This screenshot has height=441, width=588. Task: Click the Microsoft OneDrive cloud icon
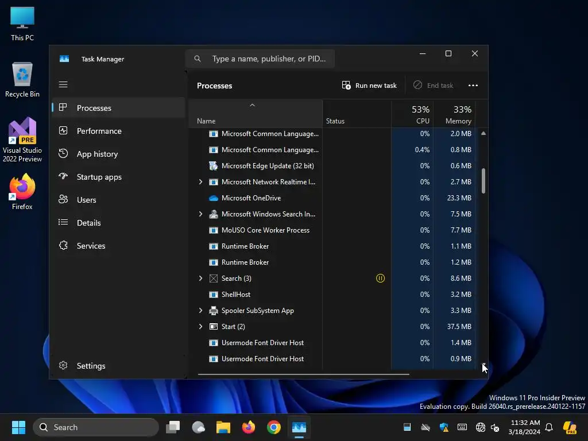[x=214, y=198]
